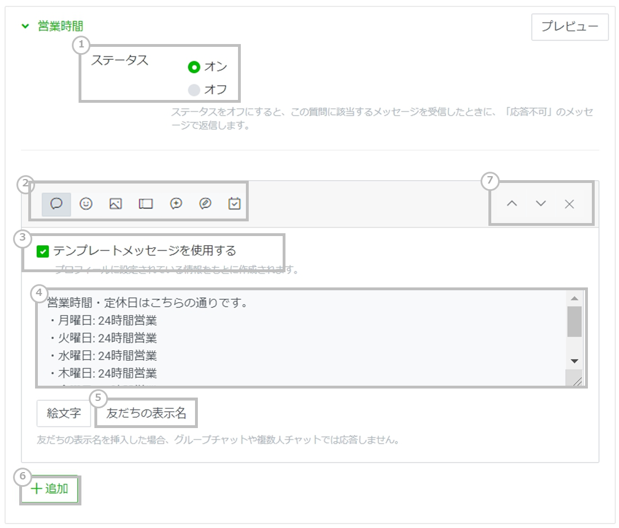
Task: Click the textarea scrollbar up arrow
Action: pos(574,299)
